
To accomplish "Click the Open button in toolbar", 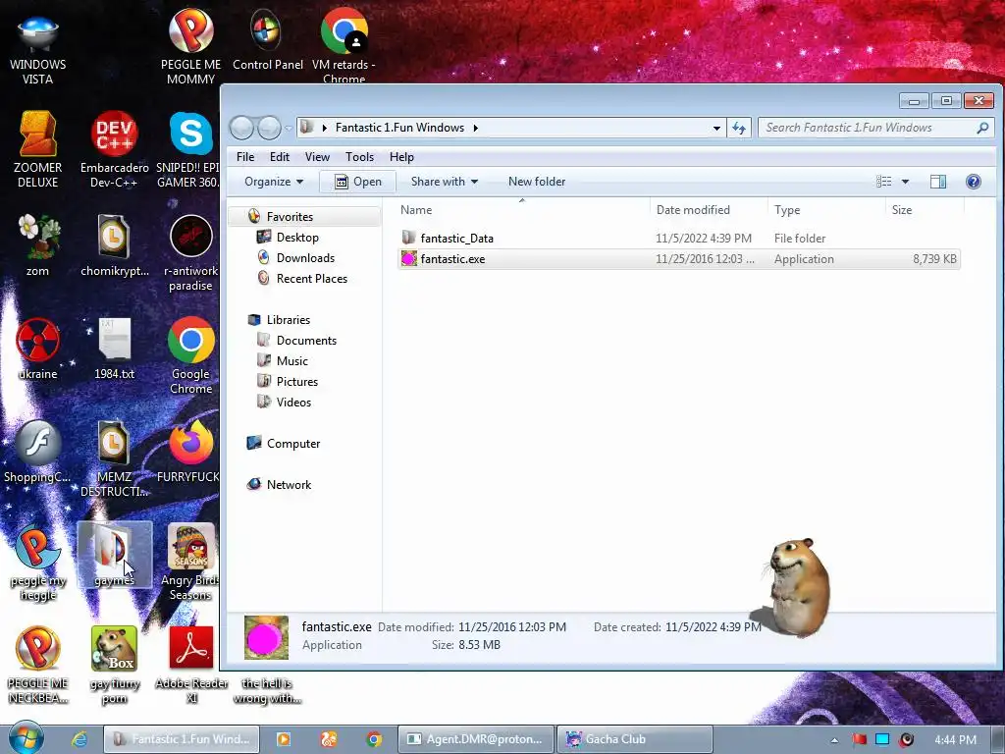I will pos(357,182).
